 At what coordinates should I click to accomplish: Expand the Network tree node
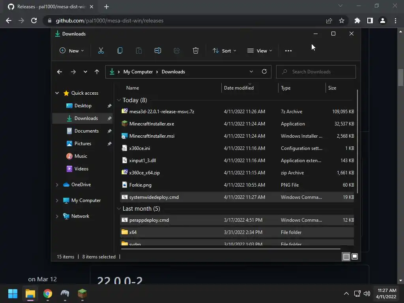click(x=57, y=216)
